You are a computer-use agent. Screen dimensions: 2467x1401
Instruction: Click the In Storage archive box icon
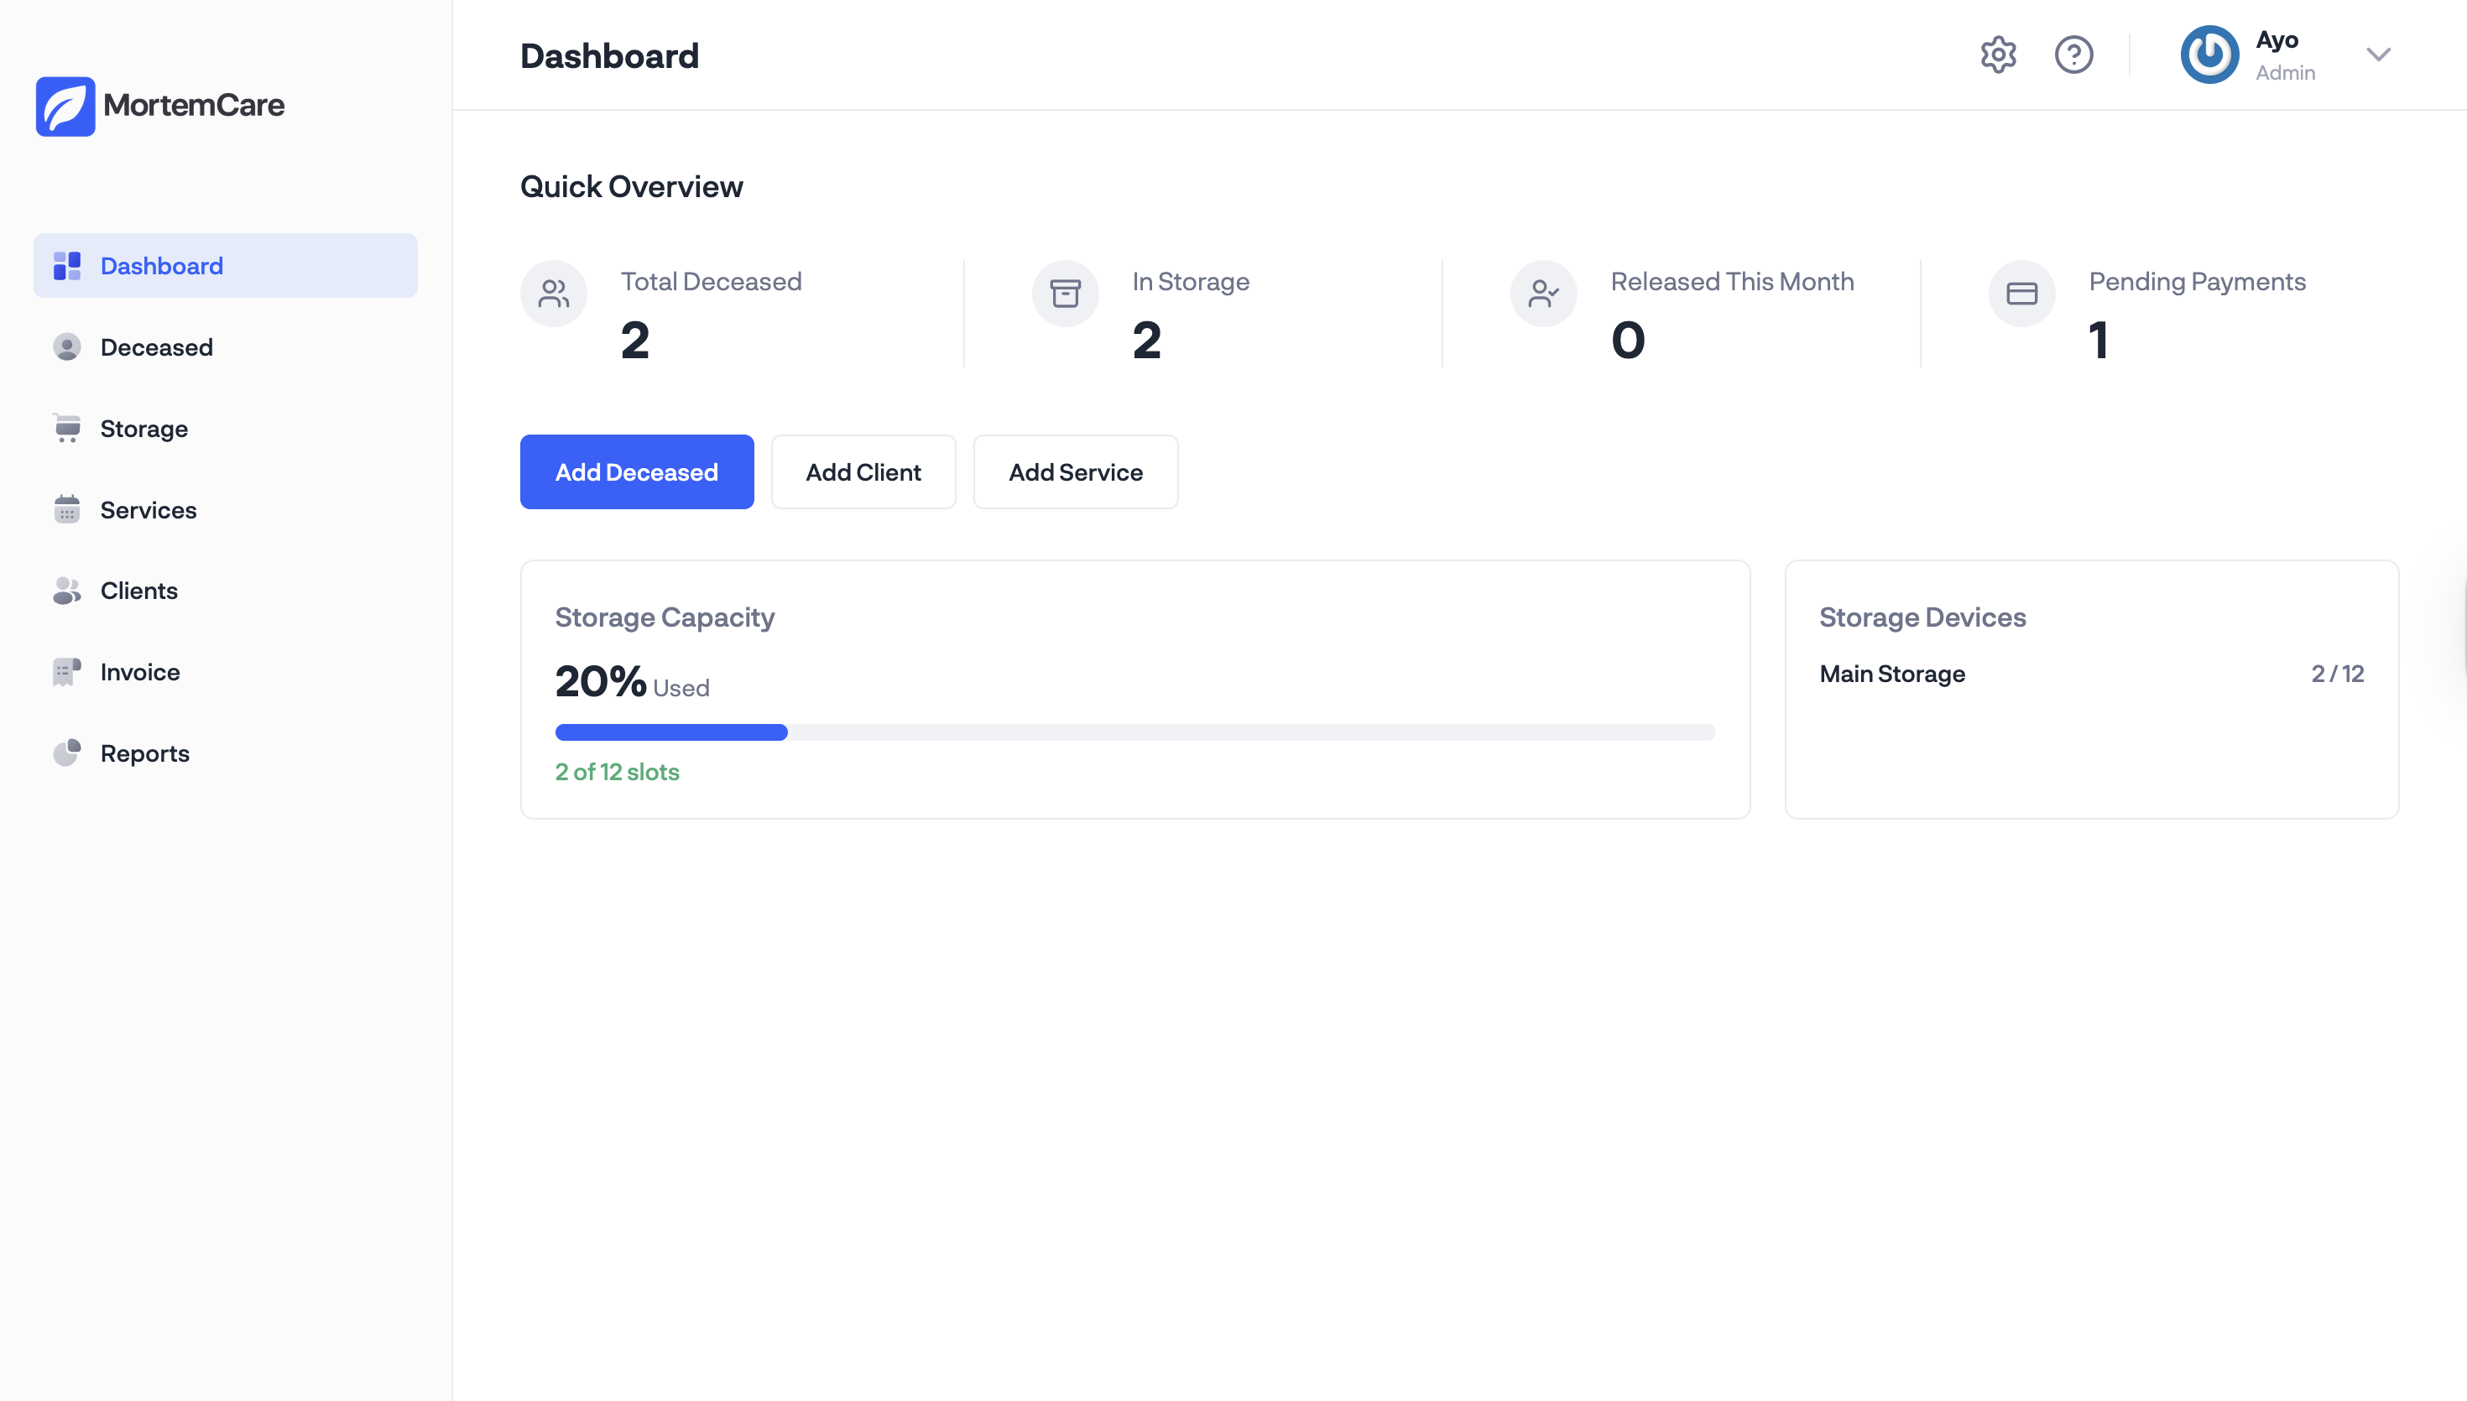(x=1065, y=294)
